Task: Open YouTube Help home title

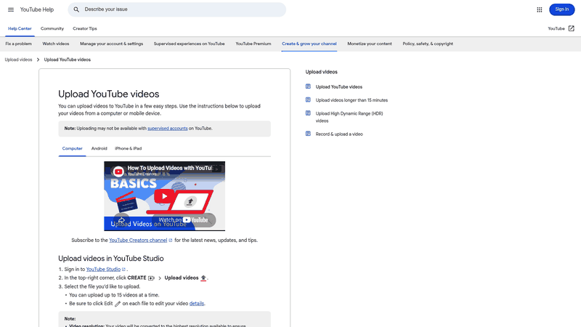Action: (x=37, y=9)
